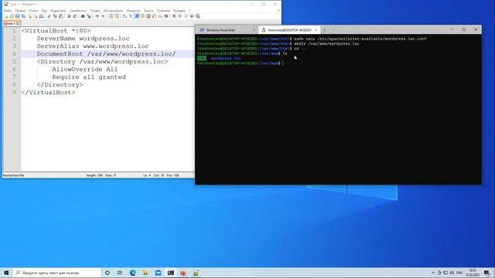Screen dimensions: 495x278
Task: Click the taskbar search box
Action: tap(56, 273)
